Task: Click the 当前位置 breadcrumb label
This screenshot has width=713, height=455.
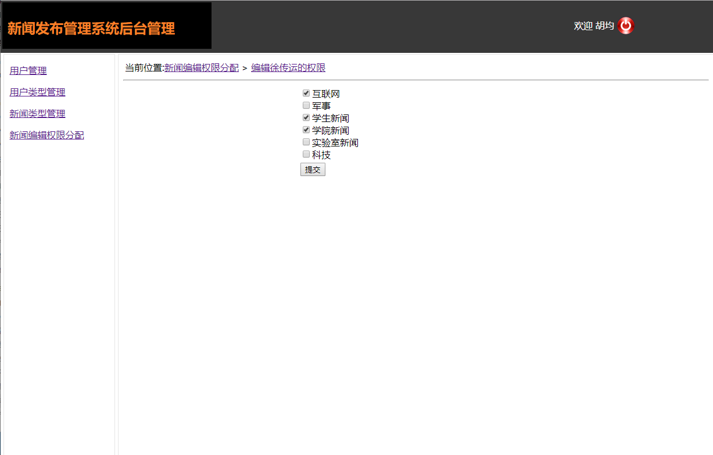Action: click(x=142, y=67)
